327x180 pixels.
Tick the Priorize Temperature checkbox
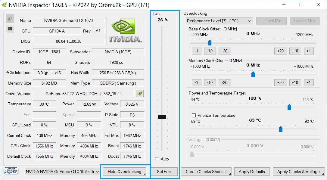tap(194, 115)
